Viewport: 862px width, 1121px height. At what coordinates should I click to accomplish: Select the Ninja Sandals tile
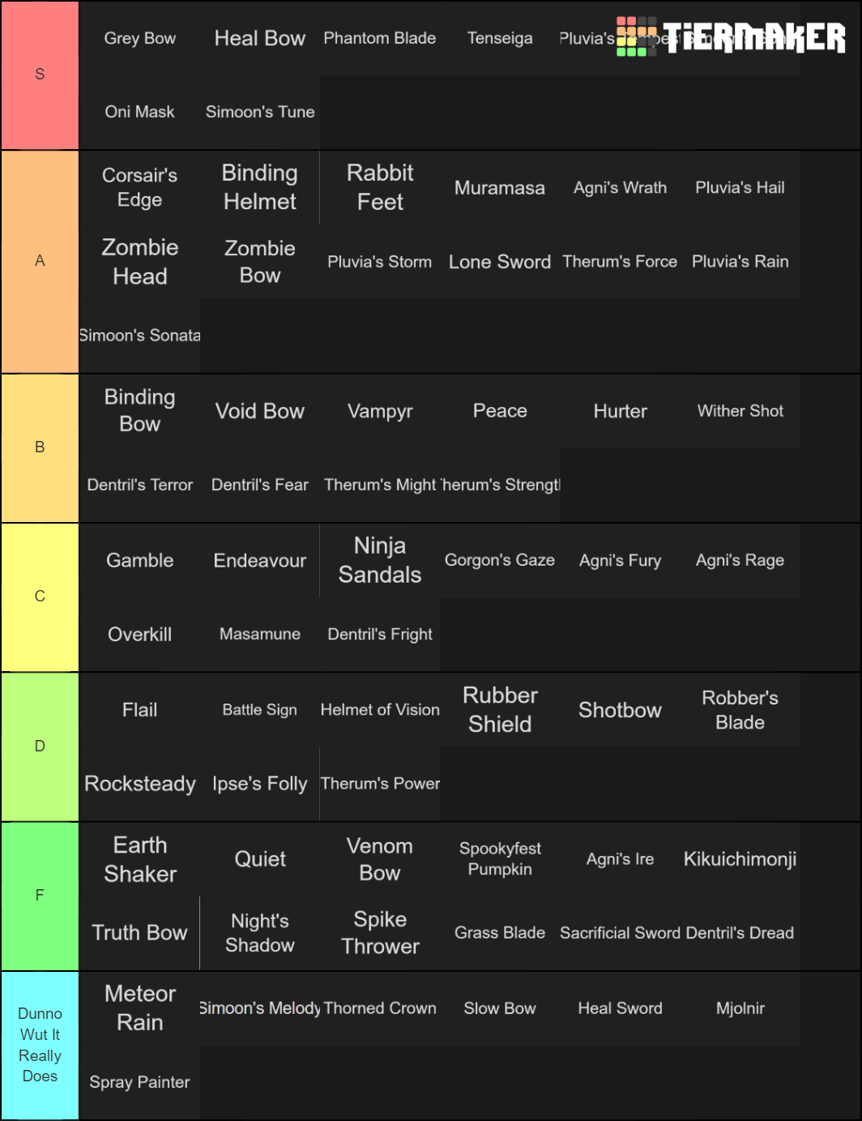(380, 560)
